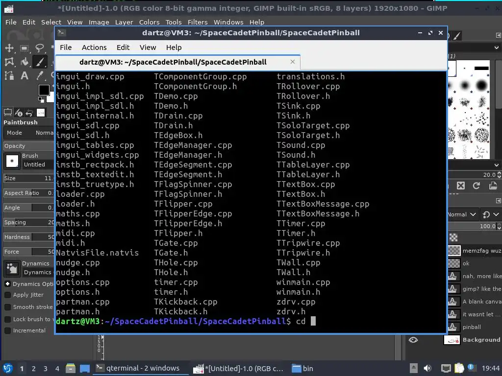
Task: Select the Text tool in GIMP
Action: (x=25, y=76)
